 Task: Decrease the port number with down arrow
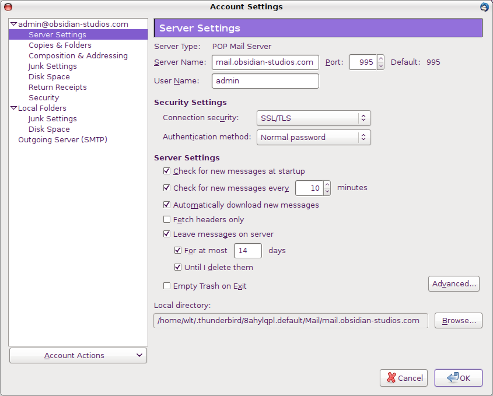point(381,66)
